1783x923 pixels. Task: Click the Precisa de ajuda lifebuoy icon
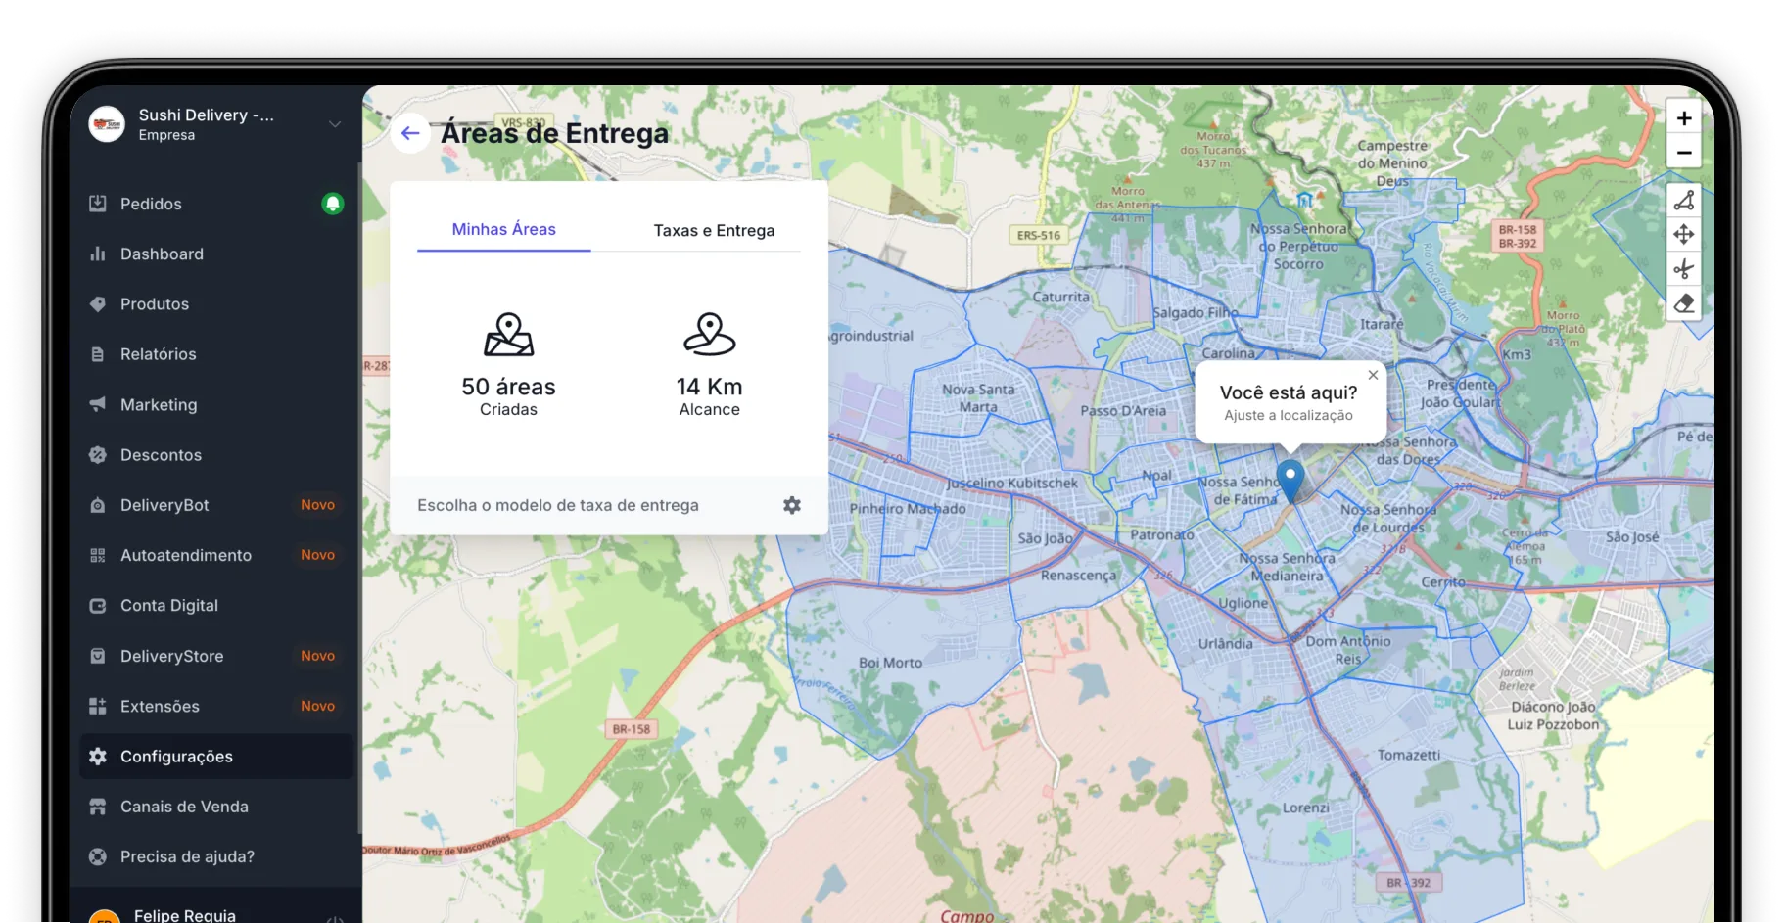[x=98, y=856]
